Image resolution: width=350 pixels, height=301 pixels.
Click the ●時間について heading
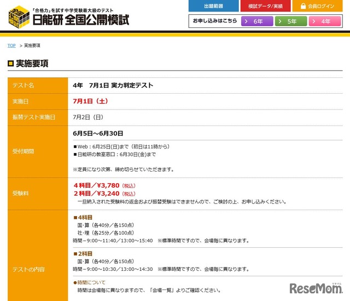tap(90, 282)
